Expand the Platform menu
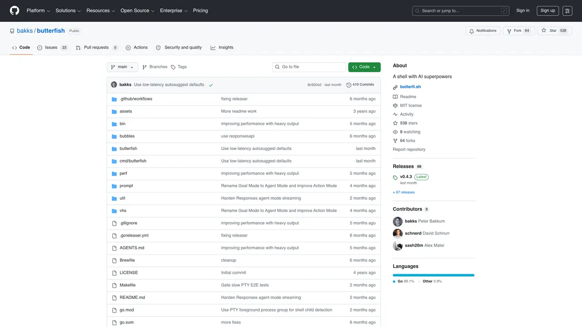The width and height of the screenshot is (582, 327). (38, 10)
